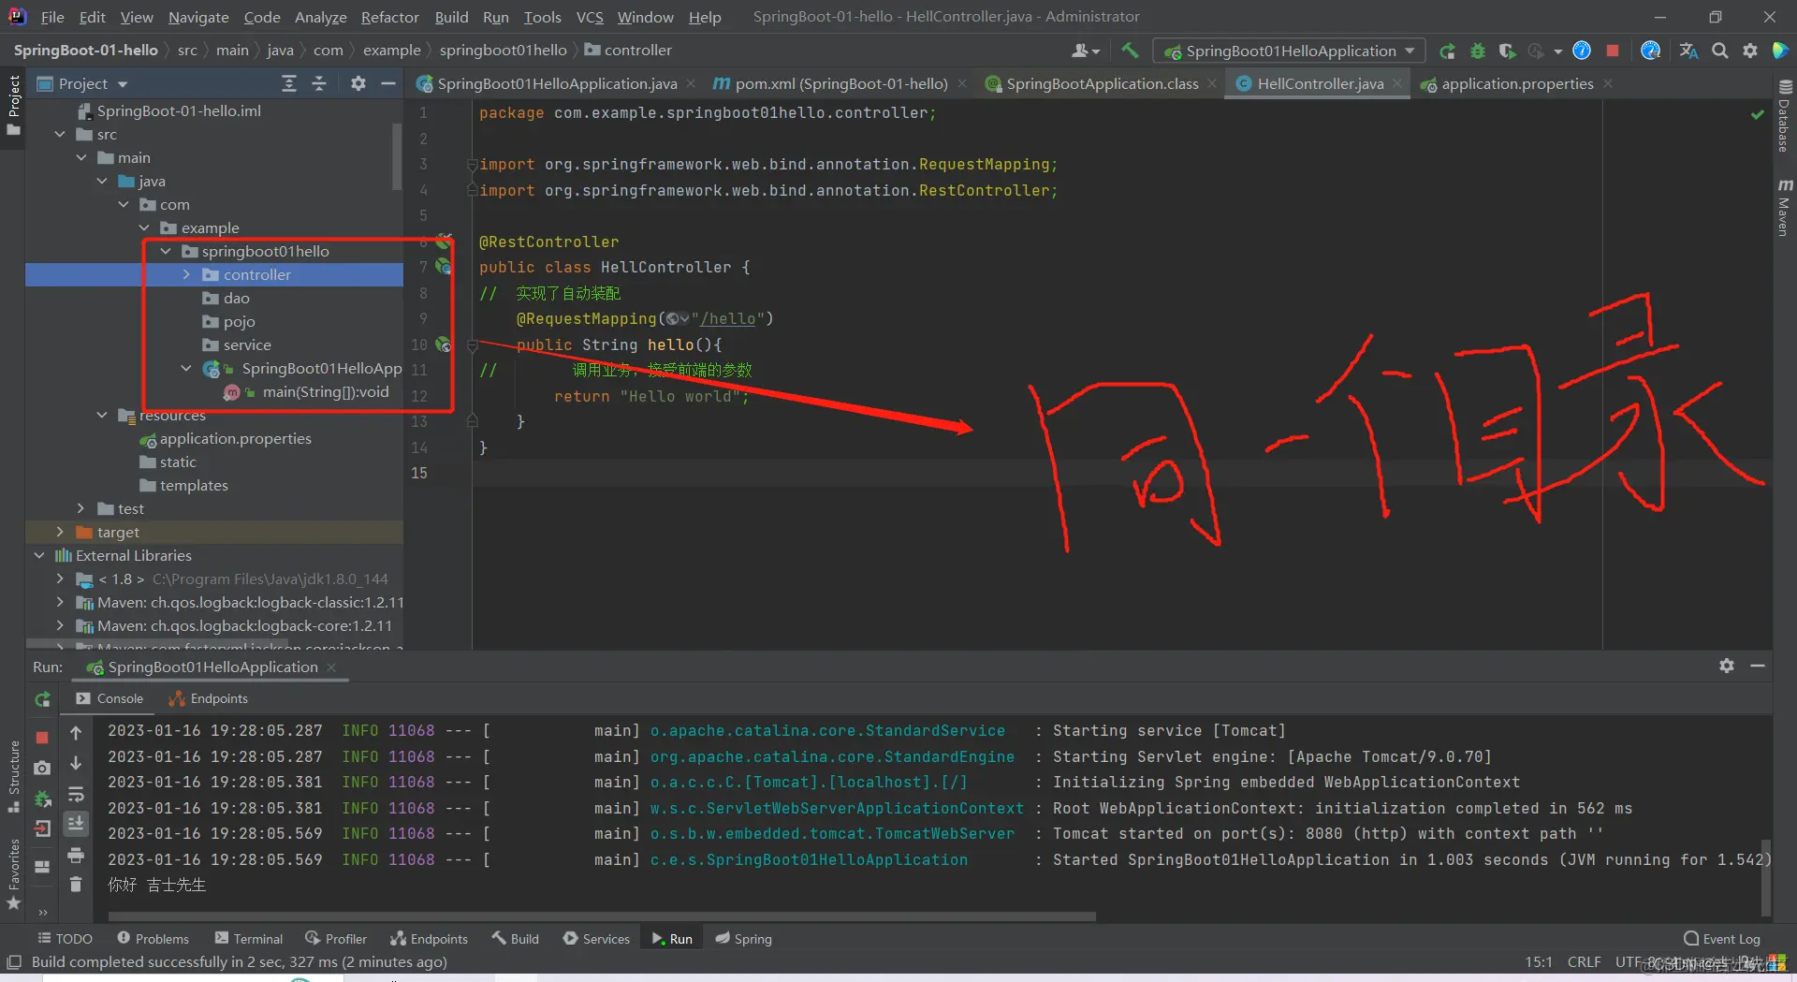Clear console with the trash icon
Screen dimensions: 1797x982
76,884
